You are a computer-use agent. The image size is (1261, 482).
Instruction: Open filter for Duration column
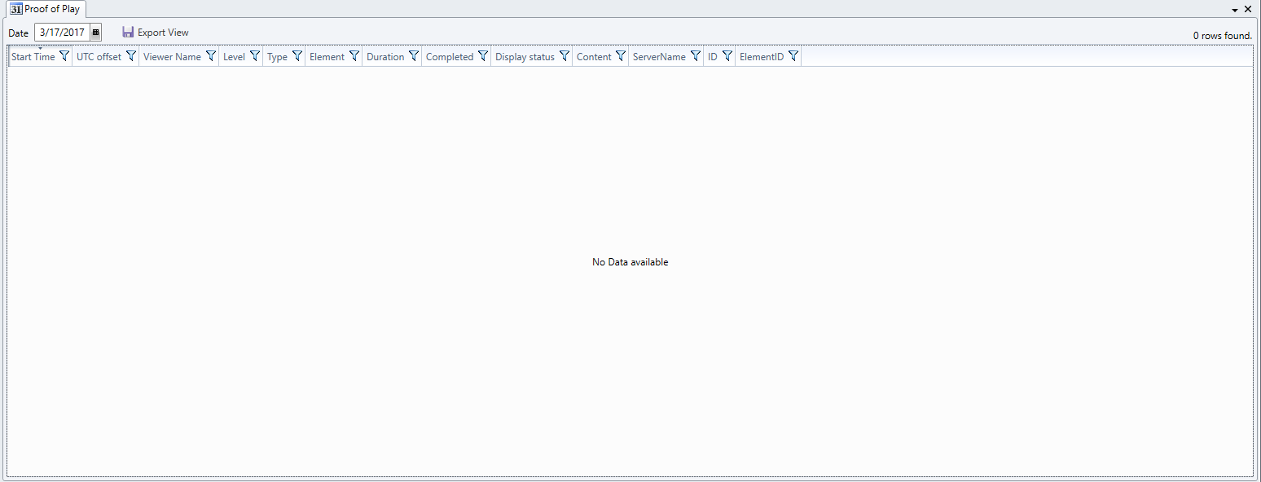(x=414, y=56)
